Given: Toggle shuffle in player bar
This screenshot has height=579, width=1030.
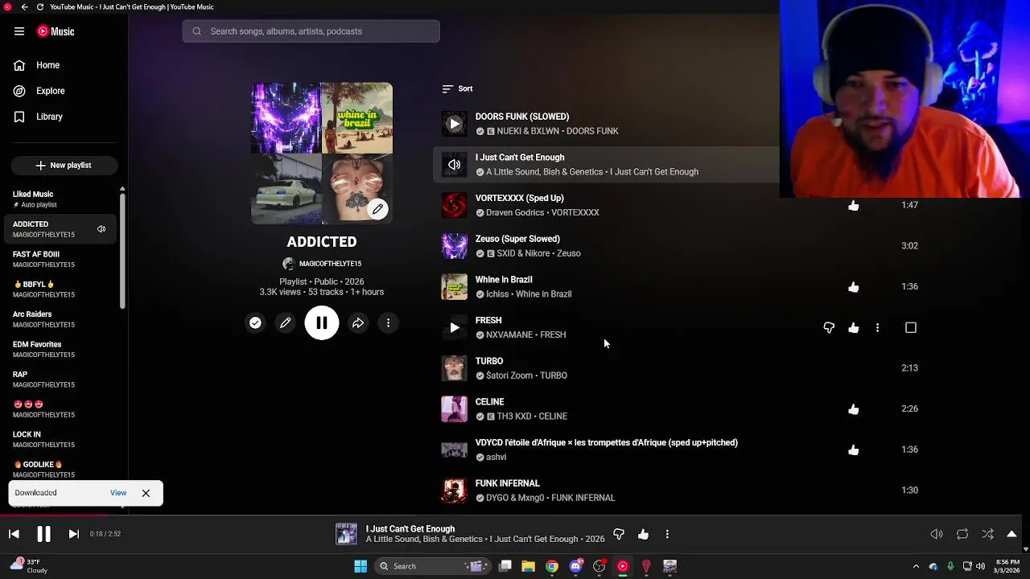Looking at the screenshot, I should (987, 534).
